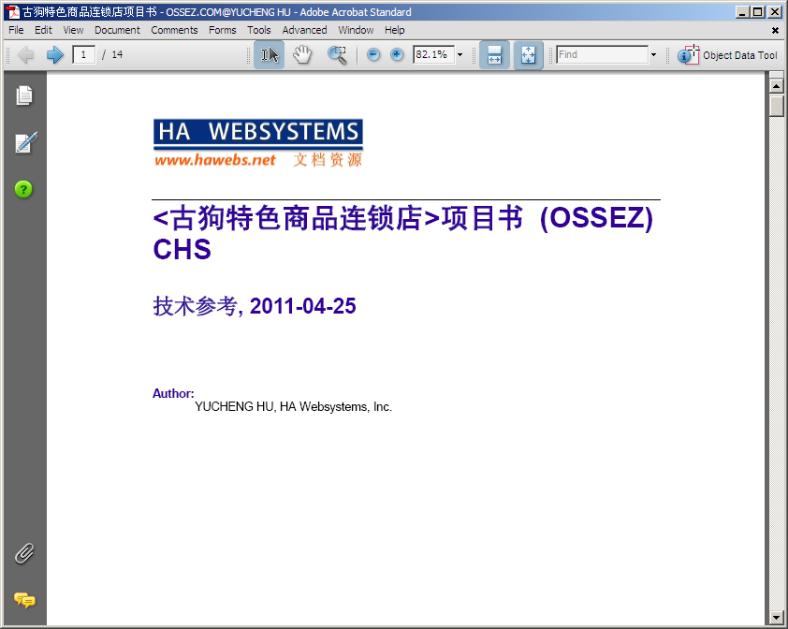Activate the Marquee Zoom tool
788x629 pixels.
337,55
